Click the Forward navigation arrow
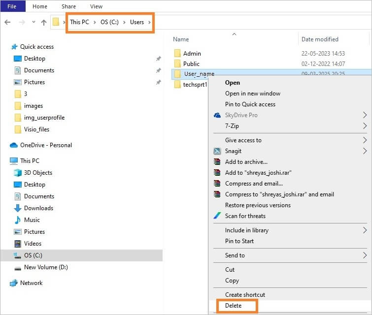Screen dimensions: 372x315 [x=22, y=22]
